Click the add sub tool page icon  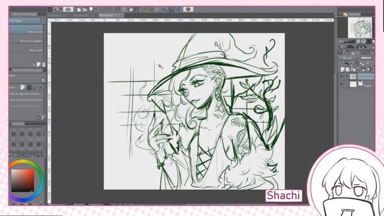coord(38,64)
